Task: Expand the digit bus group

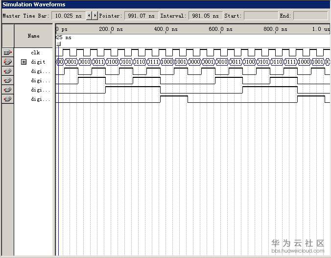Action: 24,62
